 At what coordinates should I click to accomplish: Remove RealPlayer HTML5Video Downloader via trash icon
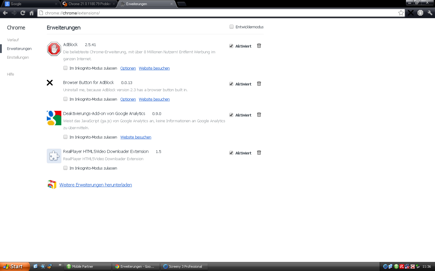pos(259,153)
